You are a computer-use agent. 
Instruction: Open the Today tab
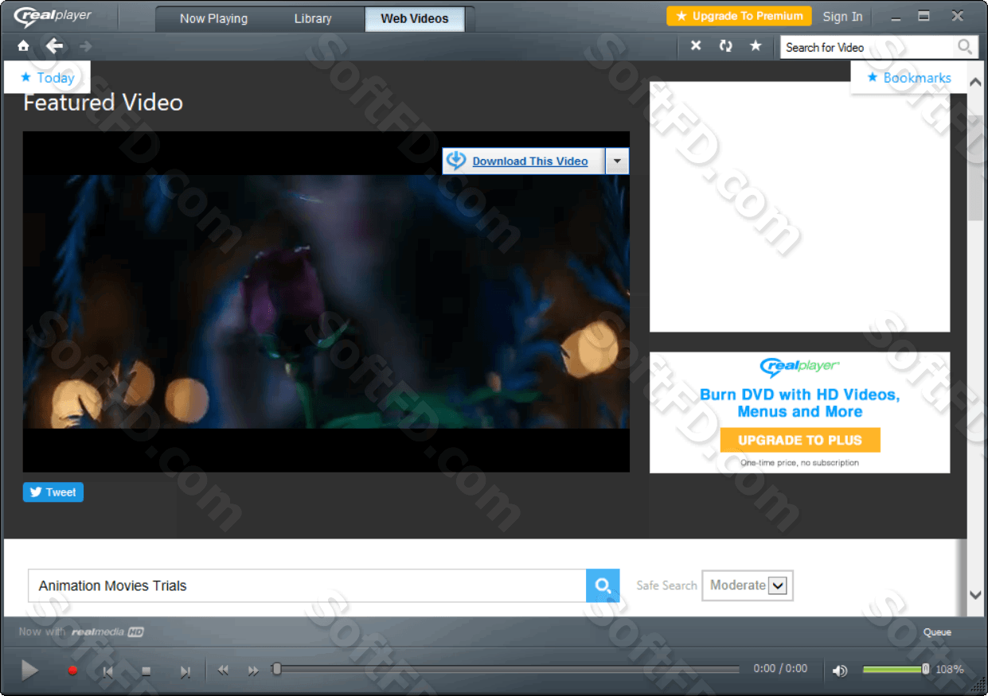47,77
